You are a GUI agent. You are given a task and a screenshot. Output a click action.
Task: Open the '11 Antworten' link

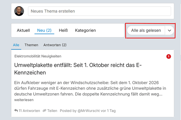coord(29,111)
